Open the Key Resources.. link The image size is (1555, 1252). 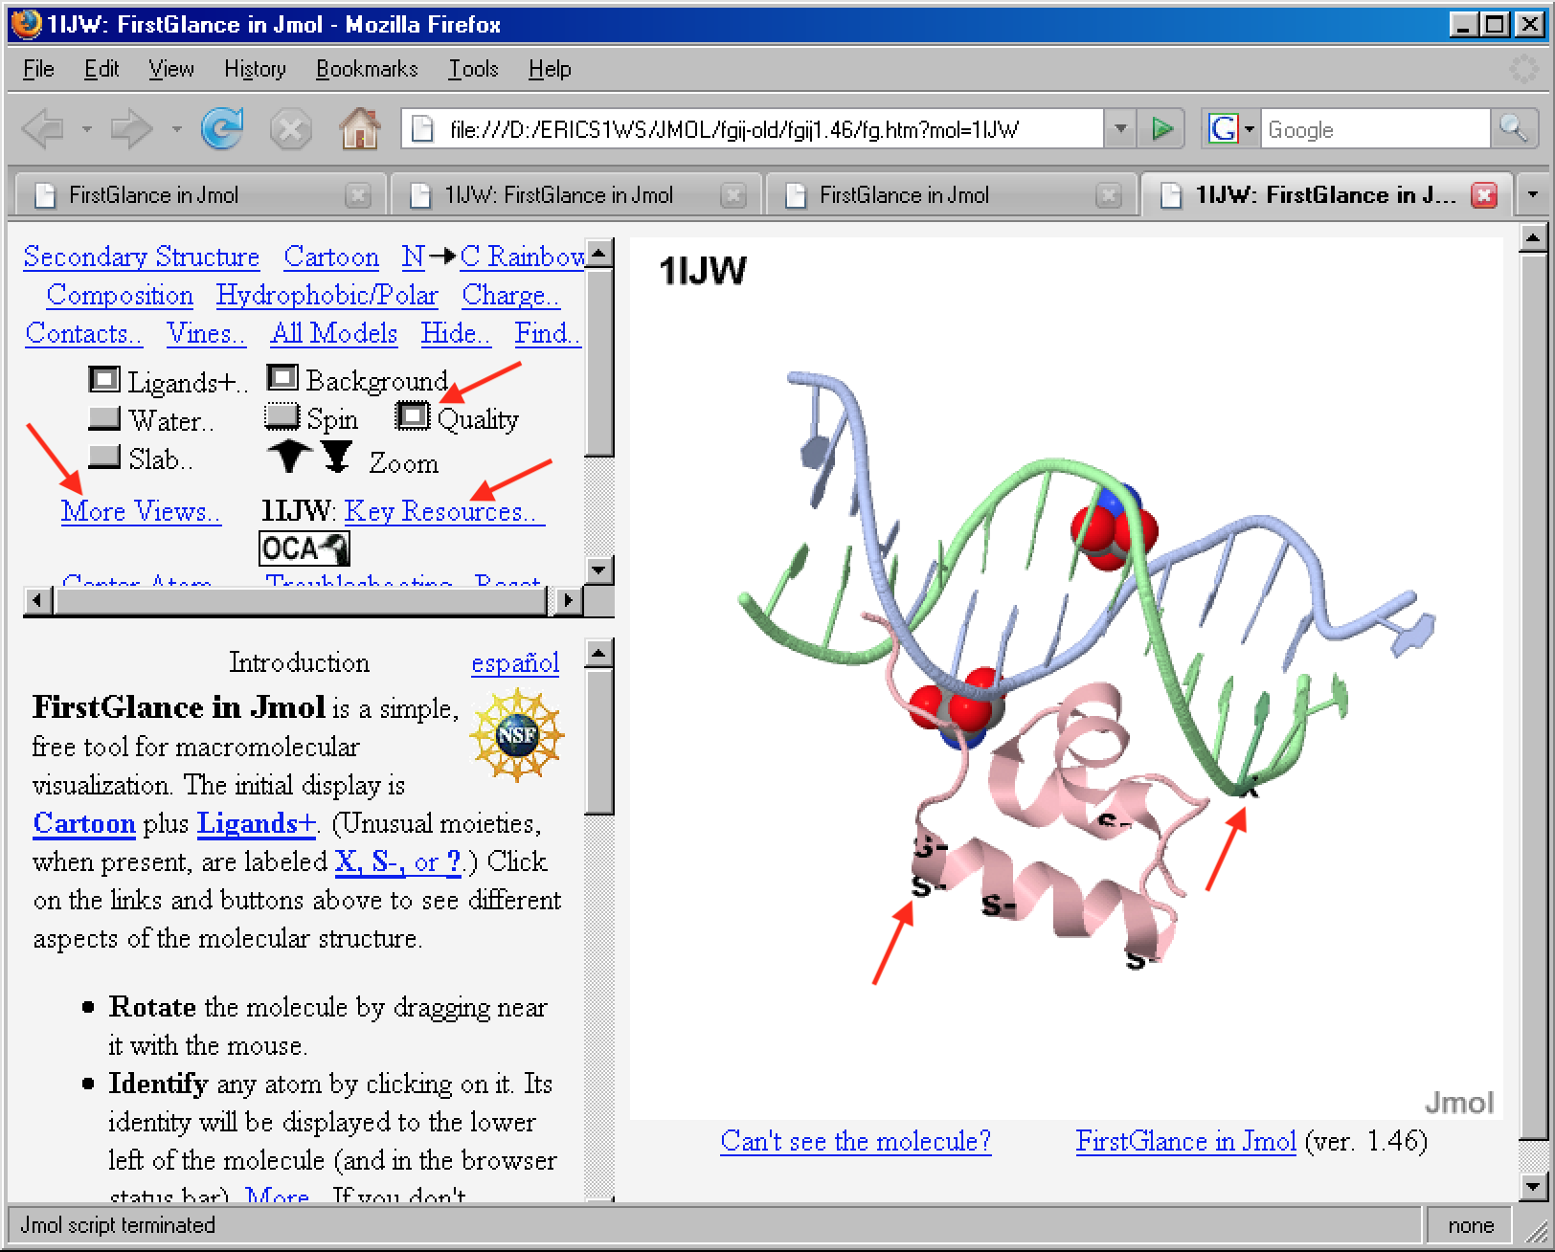click(444, 511)
